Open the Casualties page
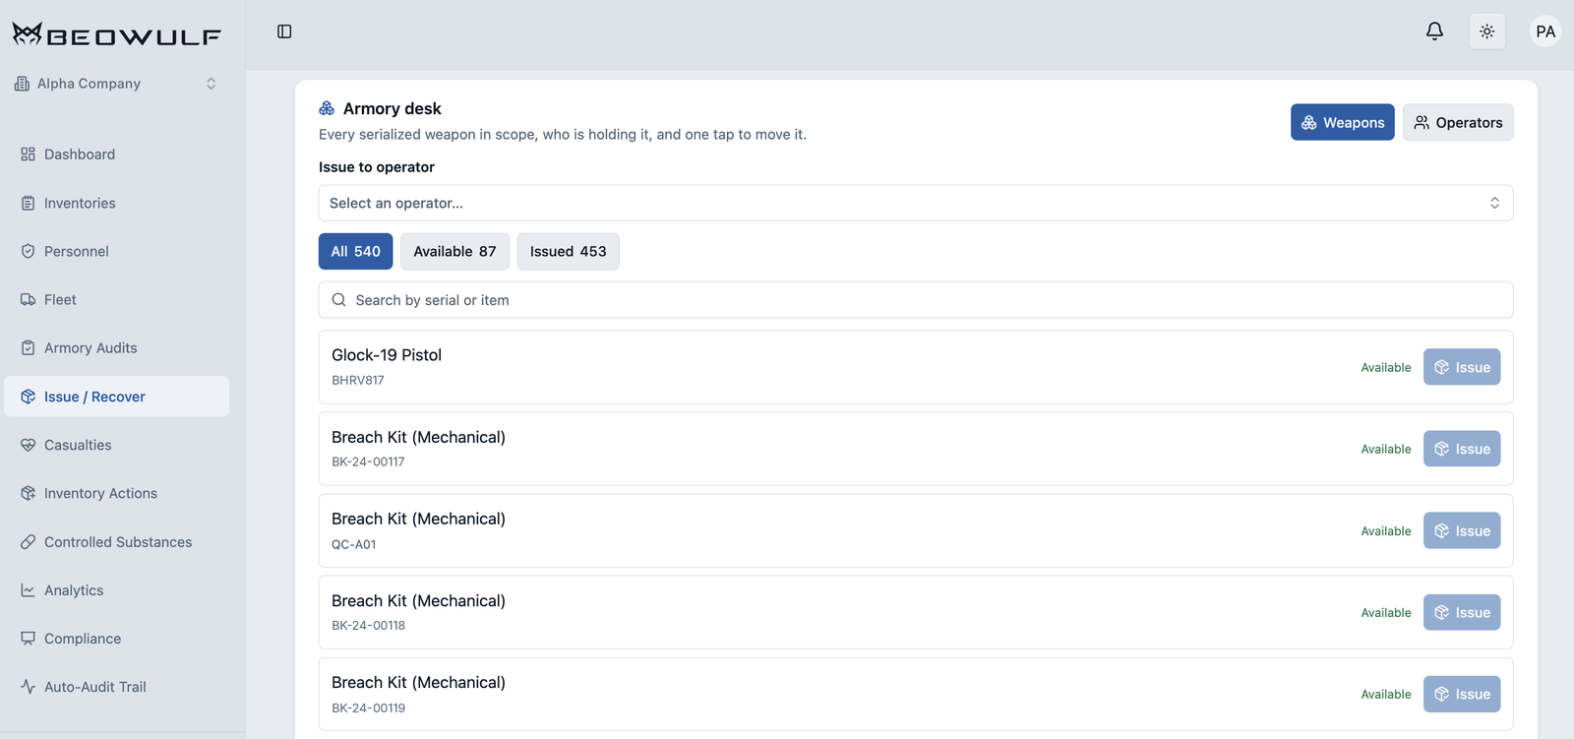Image resolution: width=1574 pixels, height=739 pixels. [x=116, y=445]
